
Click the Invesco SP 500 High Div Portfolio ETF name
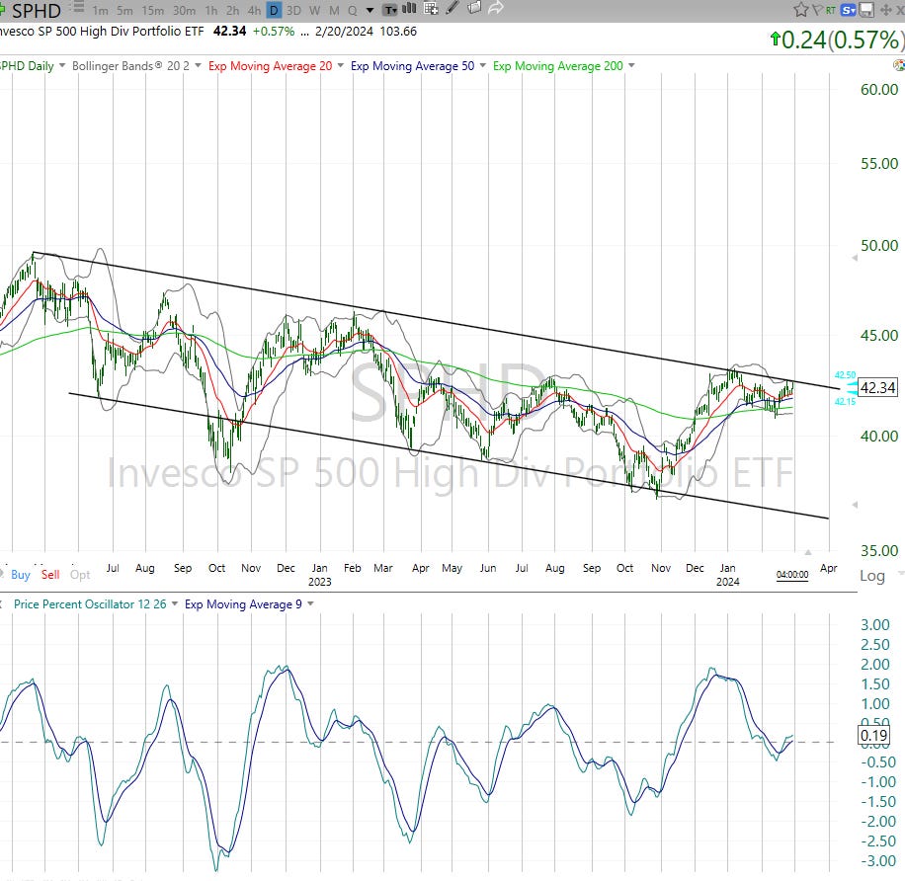click(x=101, y=32)
